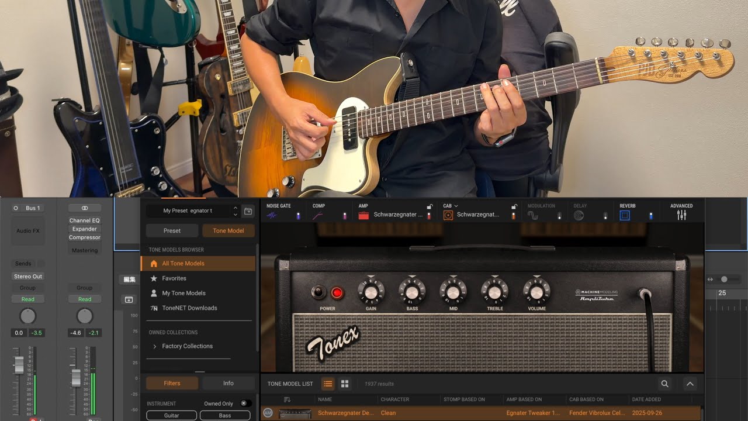Click the Bus 1 input circle icon
This screenshot has height=421, width=748.
click(x=16, y=208)
